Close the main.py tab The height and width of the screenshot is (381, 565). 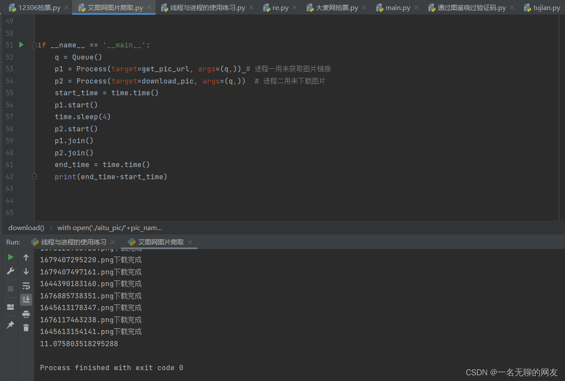tap(416, 7)
